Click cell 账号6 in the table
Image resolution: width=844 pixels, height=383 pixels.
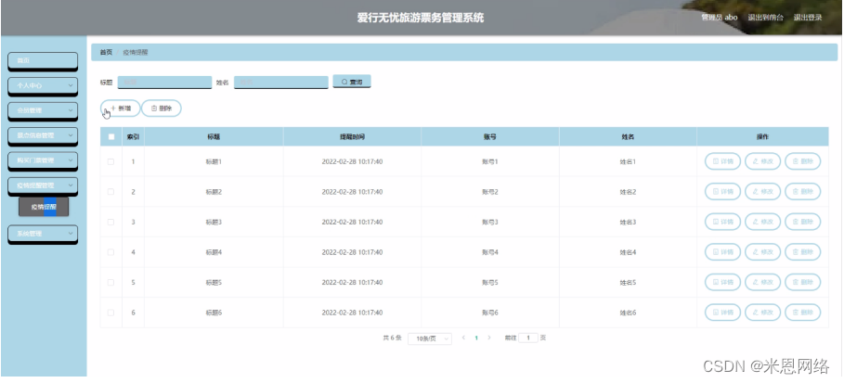tap(490, 312)
